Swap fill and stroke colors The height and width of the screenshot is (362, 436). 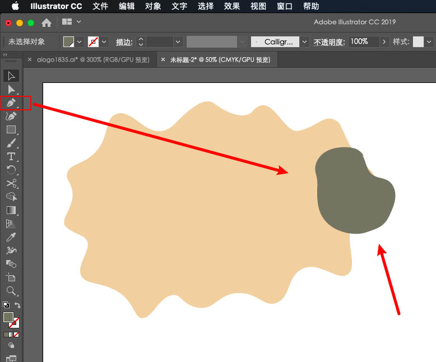17,305
